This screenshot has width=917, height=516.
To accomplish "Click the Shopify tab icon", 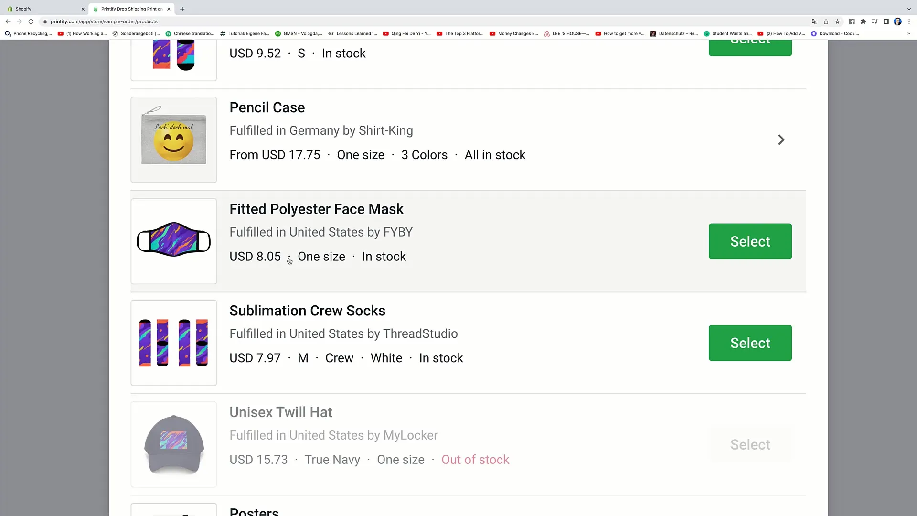I will click(10, 8).
